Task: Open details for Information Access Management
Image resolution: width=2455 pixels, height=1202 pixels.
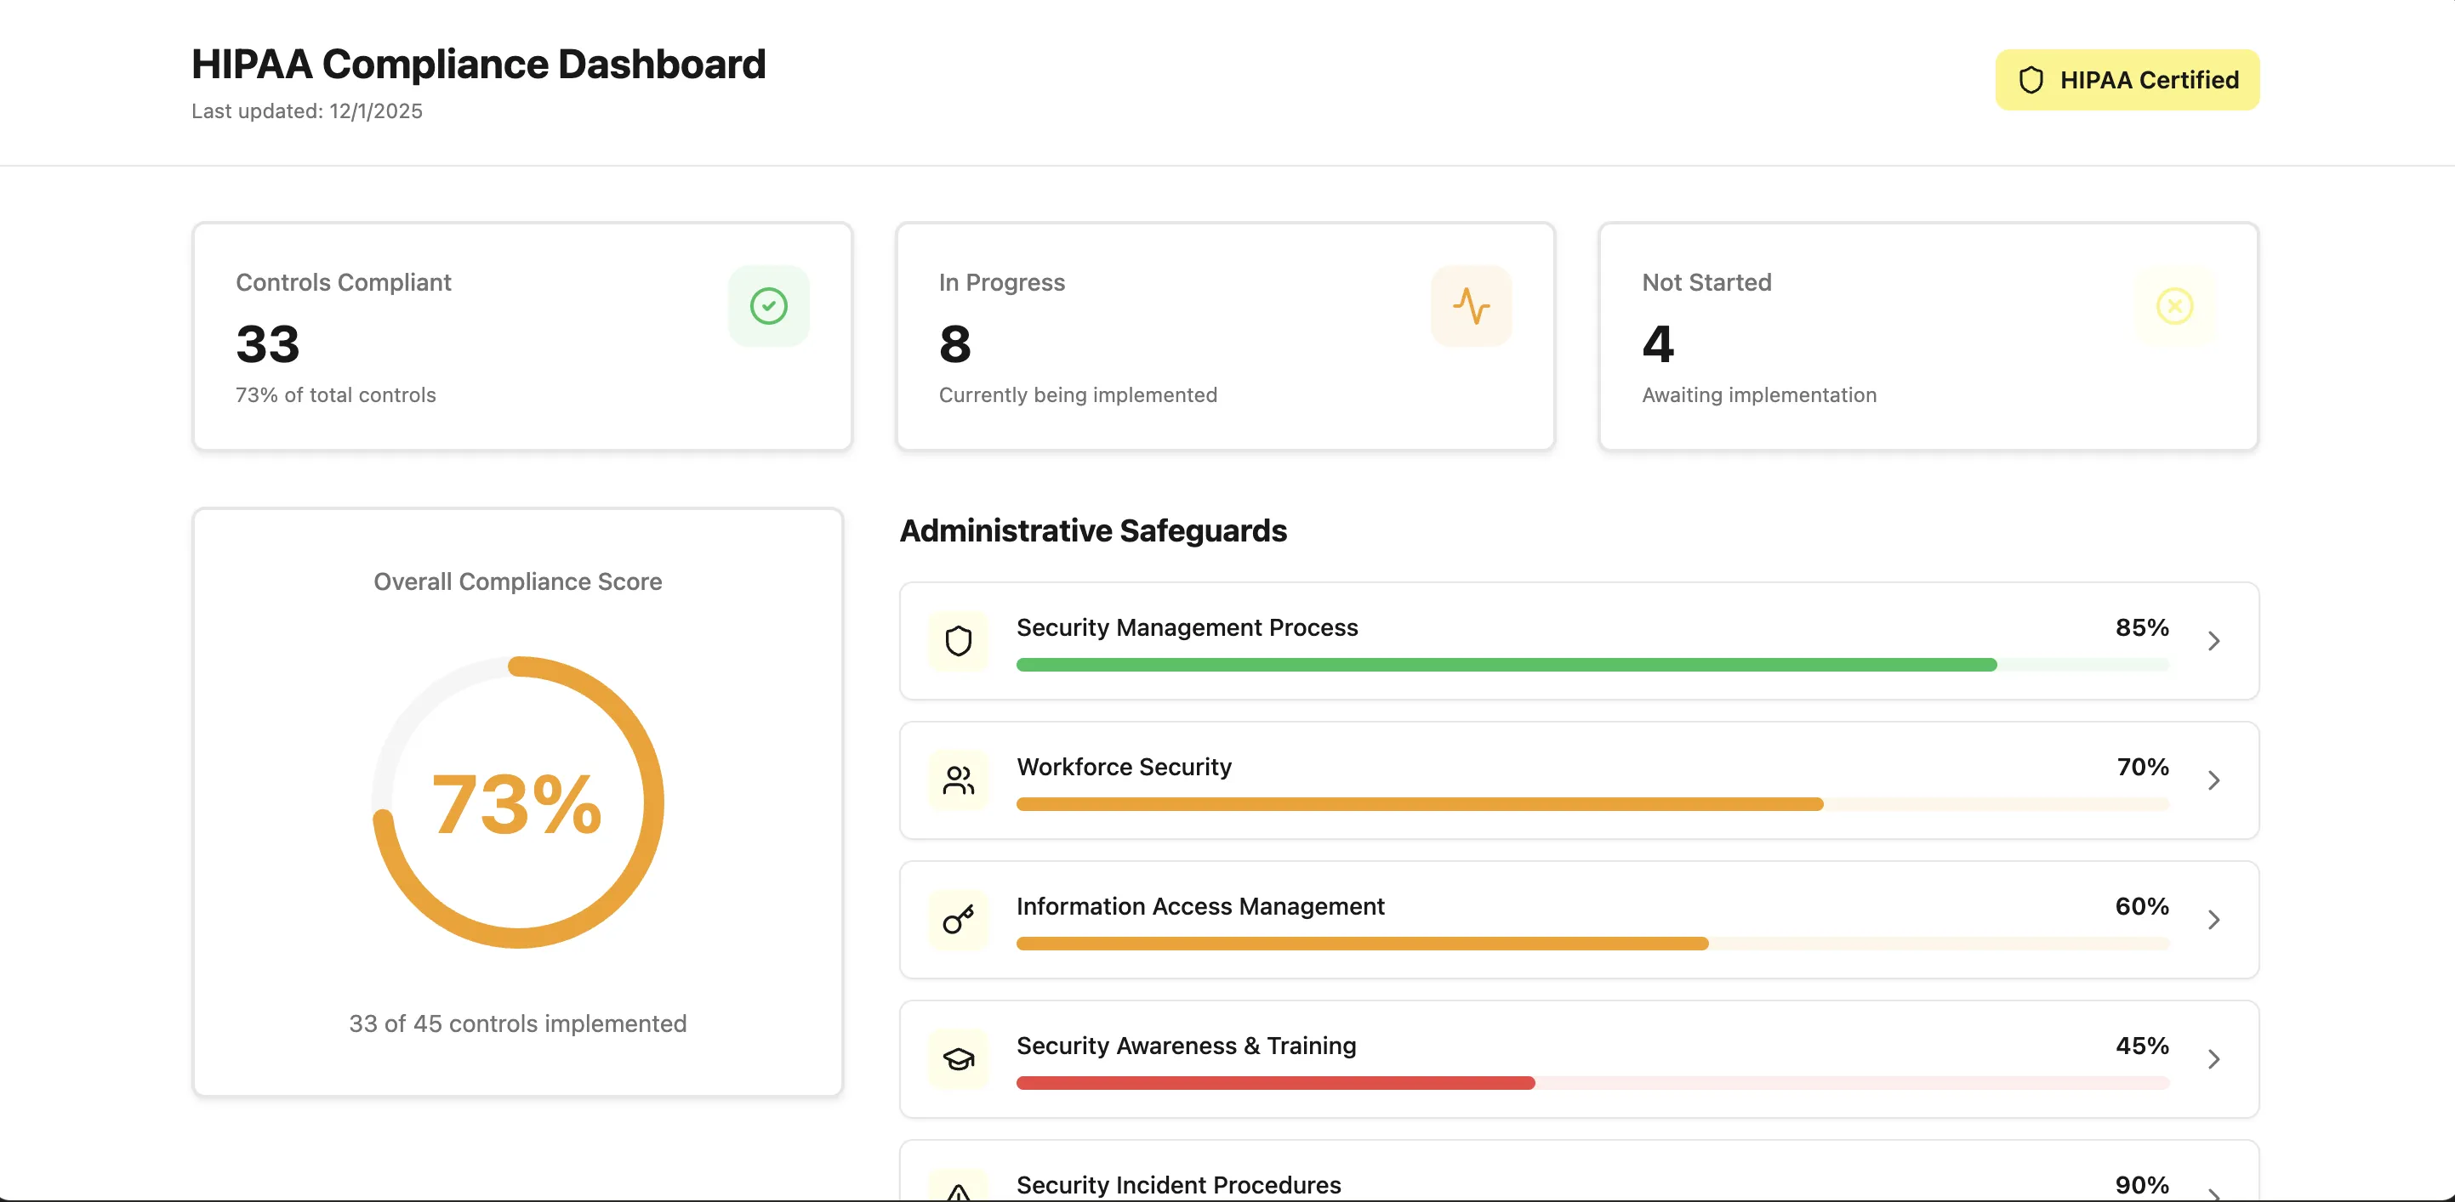Action: tap(2214, 919)
